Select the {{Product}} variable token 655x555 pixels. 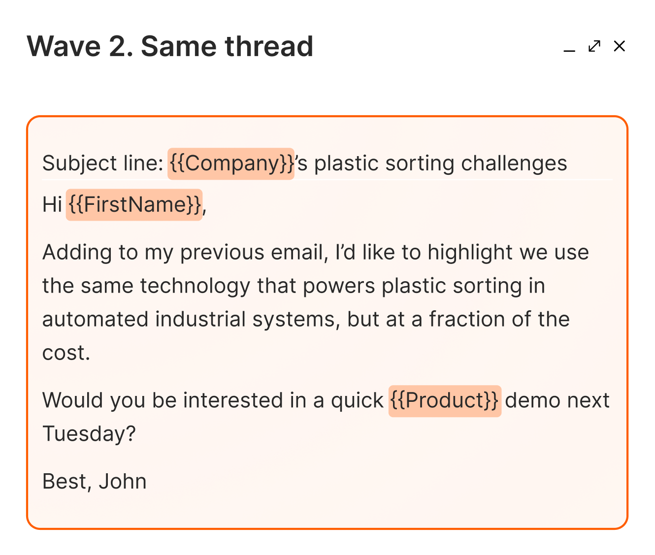[x=445, y=400]
